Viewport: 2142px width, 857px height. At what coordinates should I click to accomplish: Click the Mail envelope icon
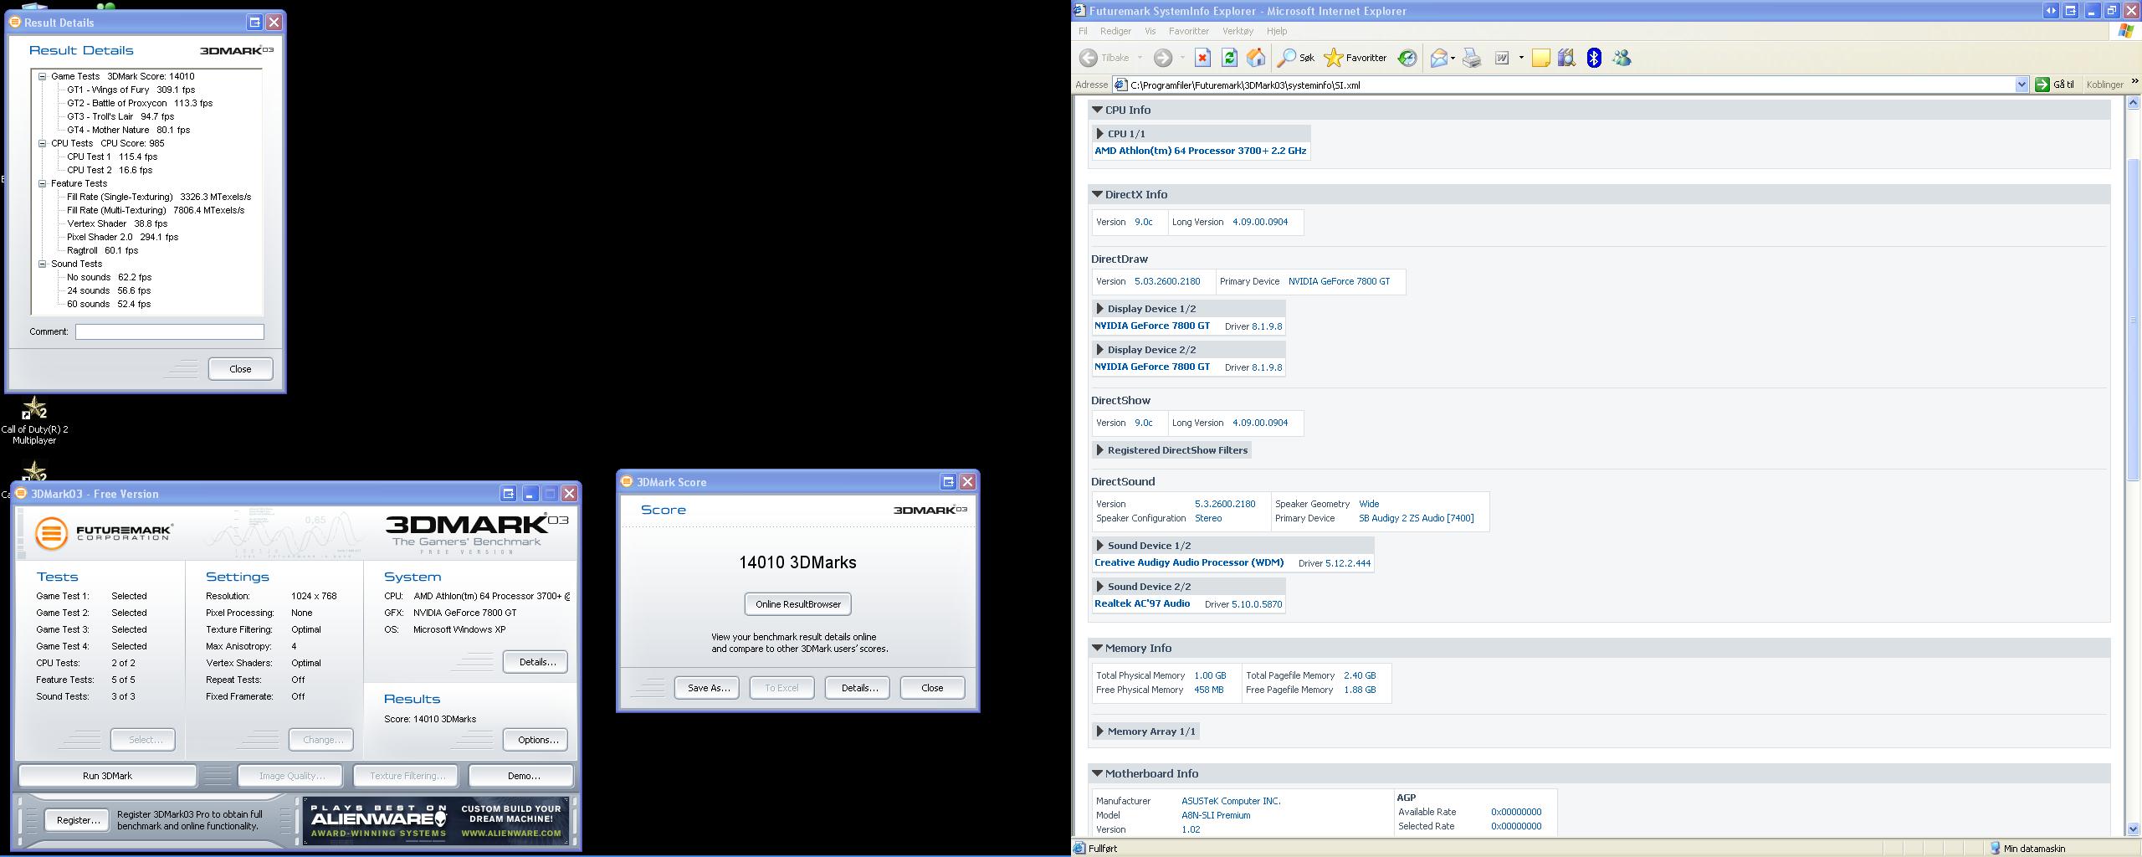point(1439,58)
